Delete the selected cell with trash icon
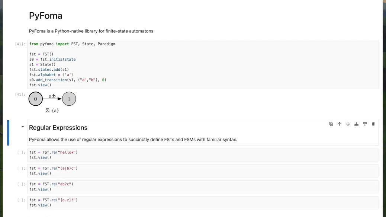Image resolution: width=386 pixels, height=217 pixels. click(373, 124)
